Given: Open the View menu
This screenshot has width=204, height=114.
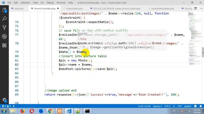Looking at the screenshot, I should point(35,3).
